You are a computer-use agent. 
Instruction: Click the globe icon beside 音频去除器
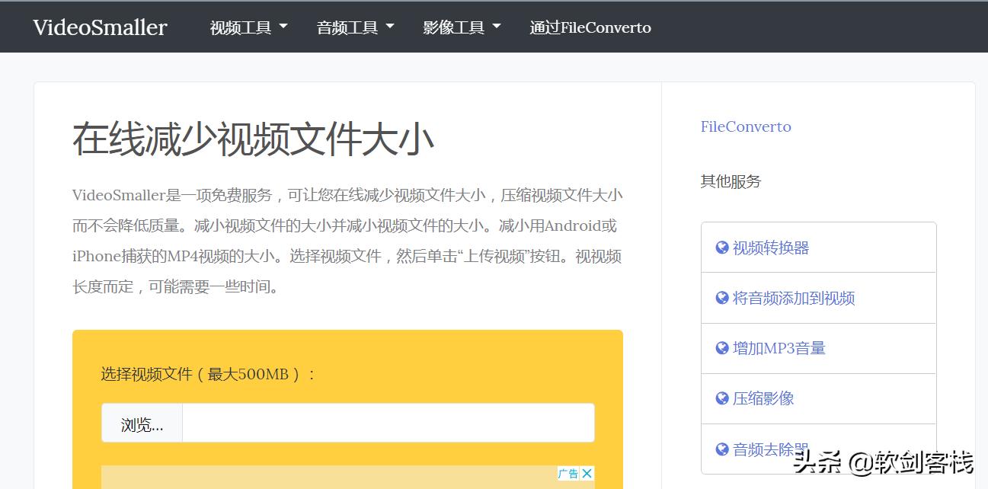(x=721, y=449)
